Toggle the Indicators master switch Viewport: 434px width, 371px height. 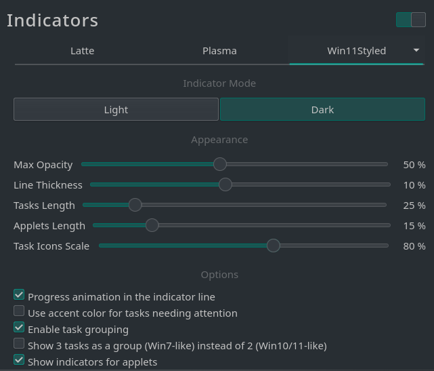point(411,20)
